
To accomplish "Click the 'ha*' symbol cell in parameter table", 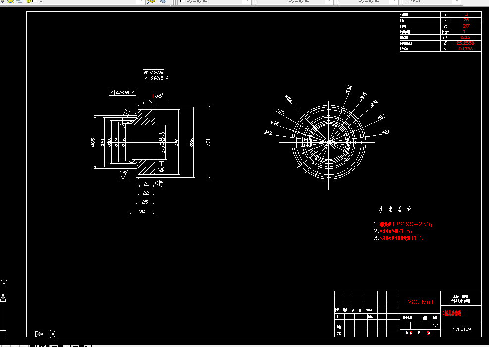I will pos(445,32).
